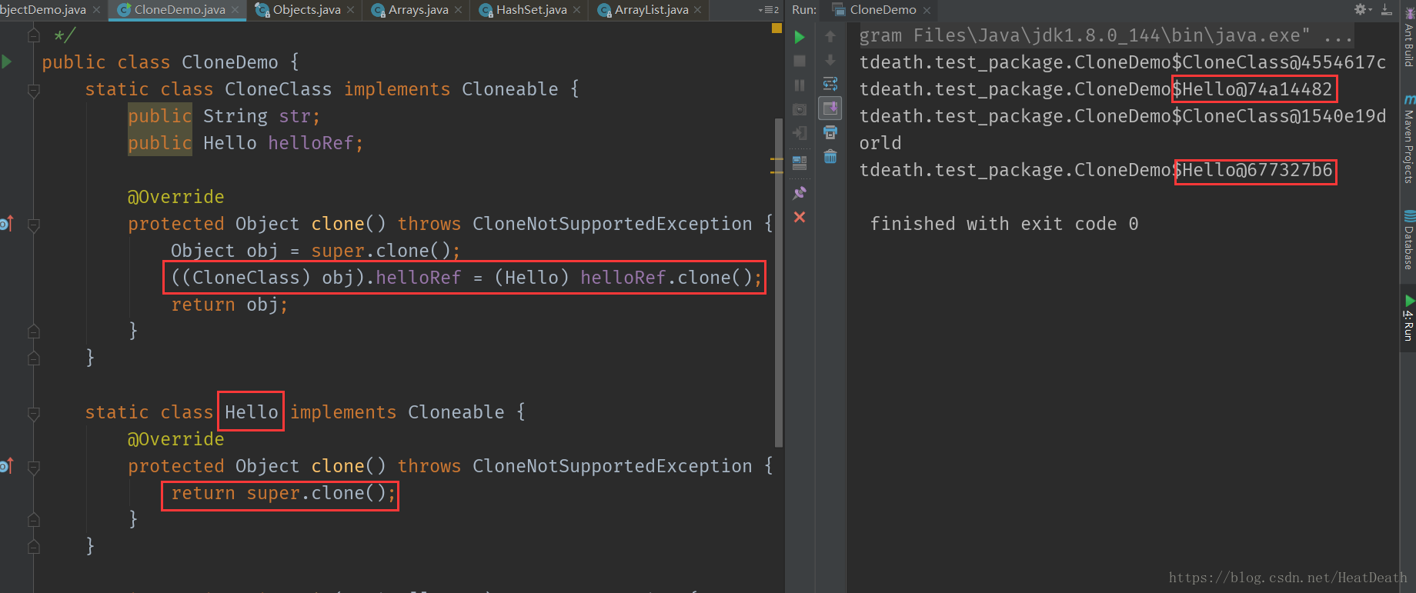Toggle Soft-Wrap in console output
Screen dimensions: 1416x593
830,84
